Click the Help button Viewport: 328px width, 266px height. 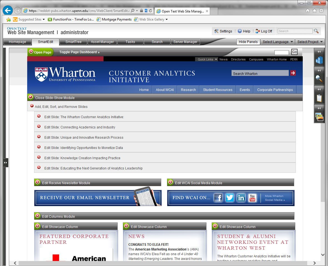[244, 31]
